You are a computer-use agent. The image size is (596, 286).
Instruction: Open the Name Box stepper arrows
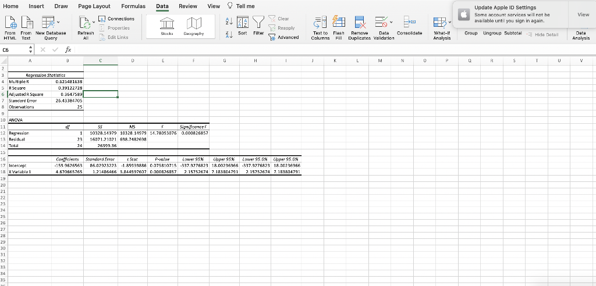pos(31,50)
